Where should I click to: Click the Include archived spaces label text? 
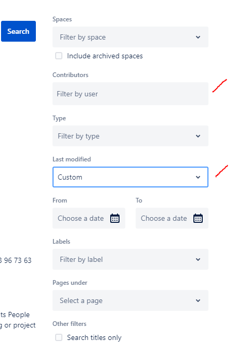pyautogui.click(x=104, y=56)
